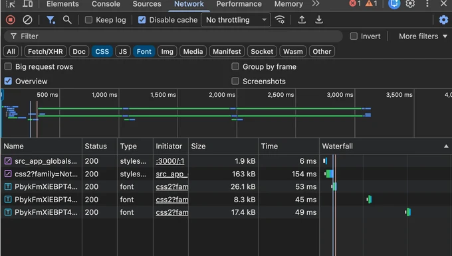The height and width of the screenshot is (256, 452).
Task: Select the All filter button
Action: [11, 52]
